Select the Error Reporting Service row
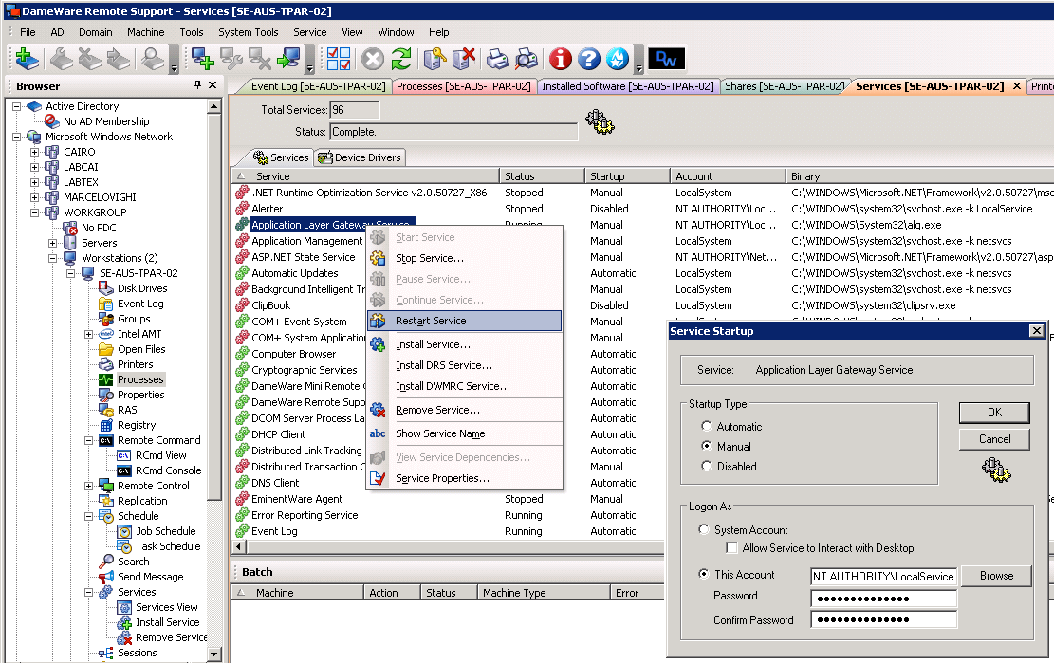Screen dimensions: 1054x663 click(x=305, y=515)
